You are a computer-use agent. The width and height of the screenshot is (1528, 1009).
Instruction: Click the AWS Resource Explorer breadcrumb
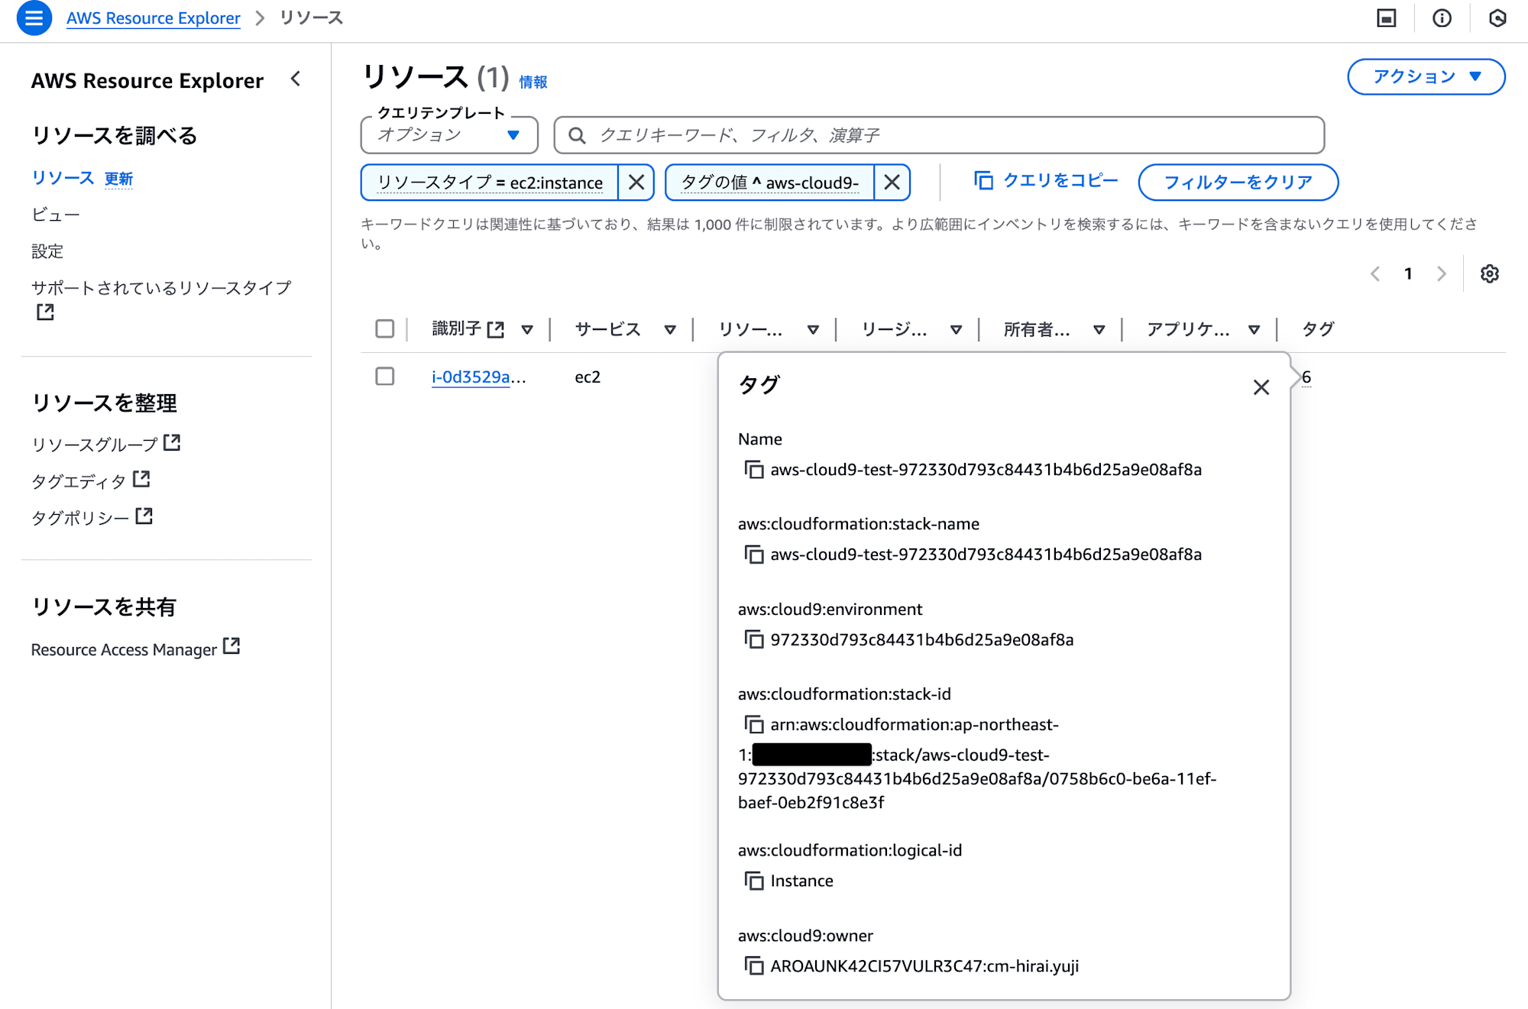pos(154,18)
